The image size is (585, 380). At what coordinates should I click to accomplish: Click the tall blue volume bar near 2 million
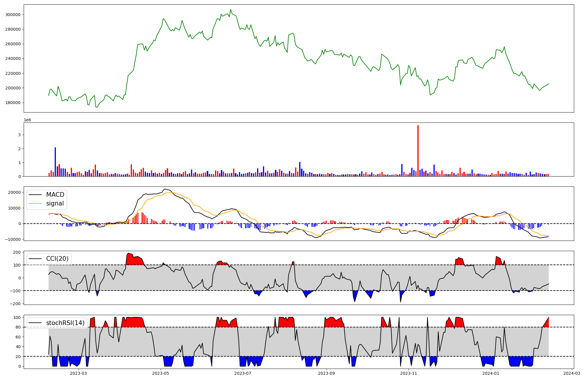pyautogui.click(x=55, y=162)
